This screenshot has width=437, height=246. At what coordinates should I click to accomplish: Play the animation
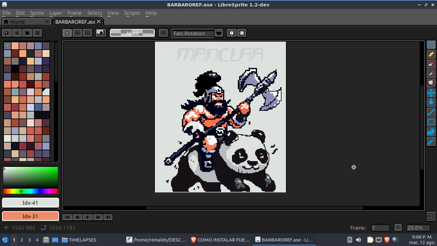(88, 217)
